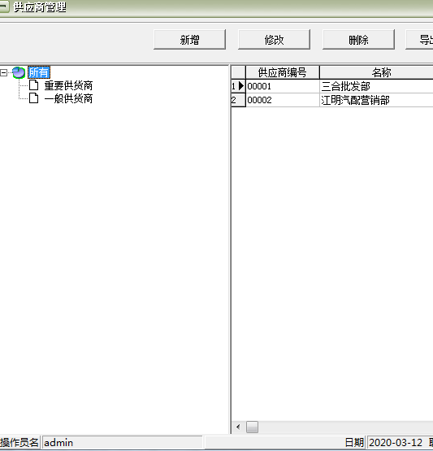Click the 三合批发部 name cell
The image size is (433, 451).
click(376, 86)
